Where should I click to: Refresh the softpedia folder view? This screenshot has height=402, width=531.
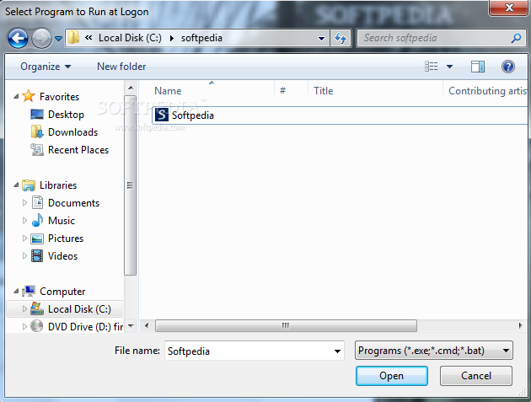point(341,38)
